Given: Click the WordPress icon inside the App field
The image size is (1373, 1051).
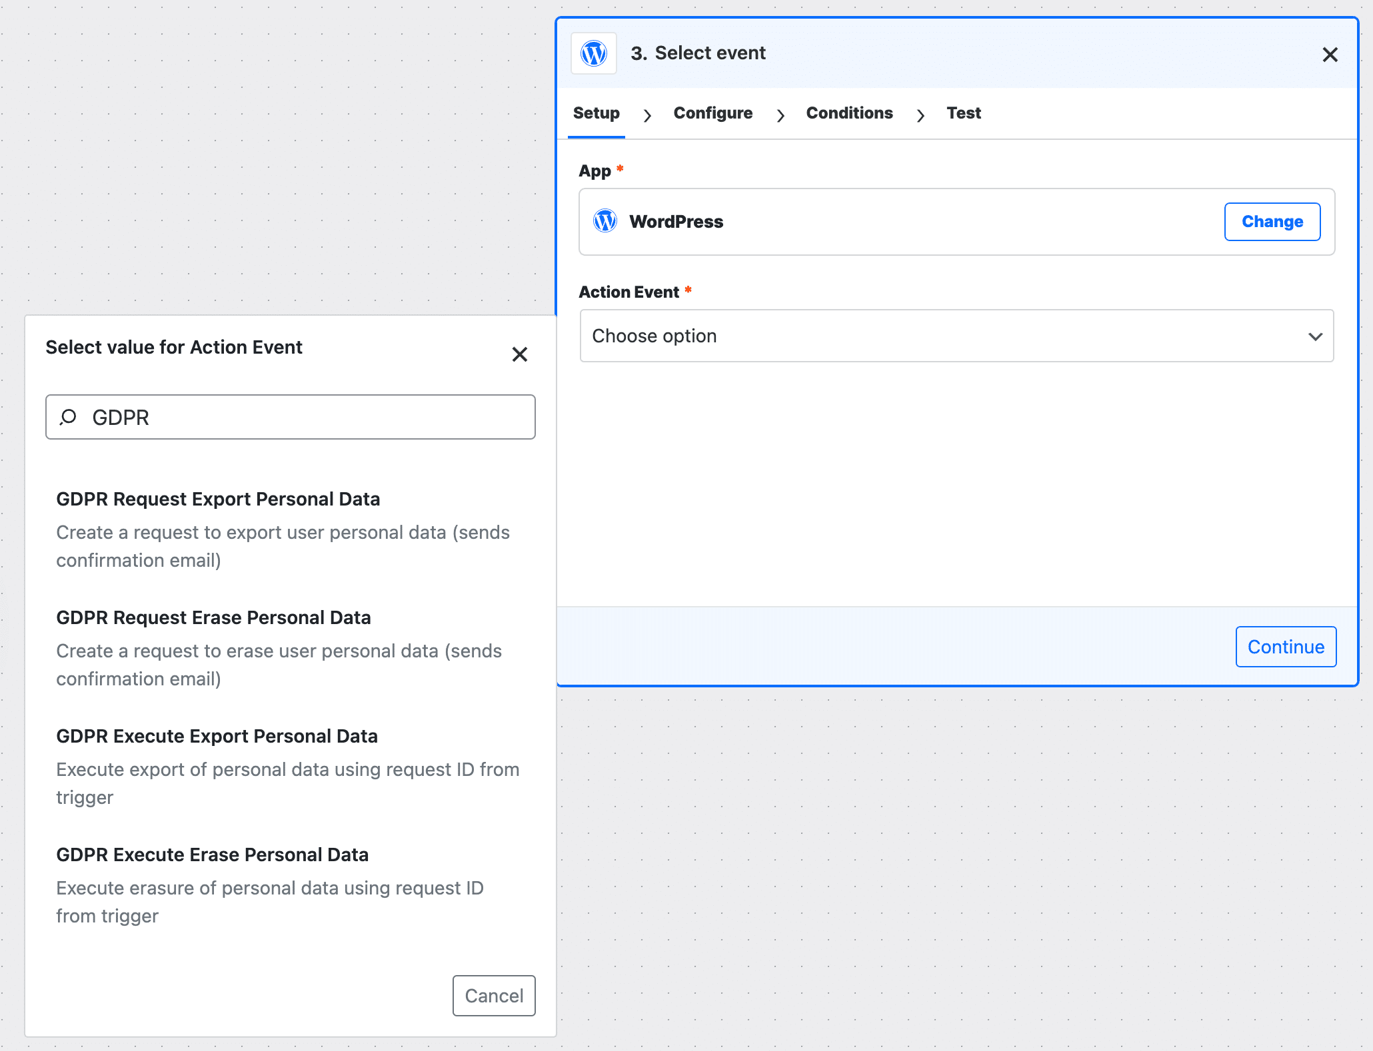Looking at the screenshot, I should pos(605,221).
